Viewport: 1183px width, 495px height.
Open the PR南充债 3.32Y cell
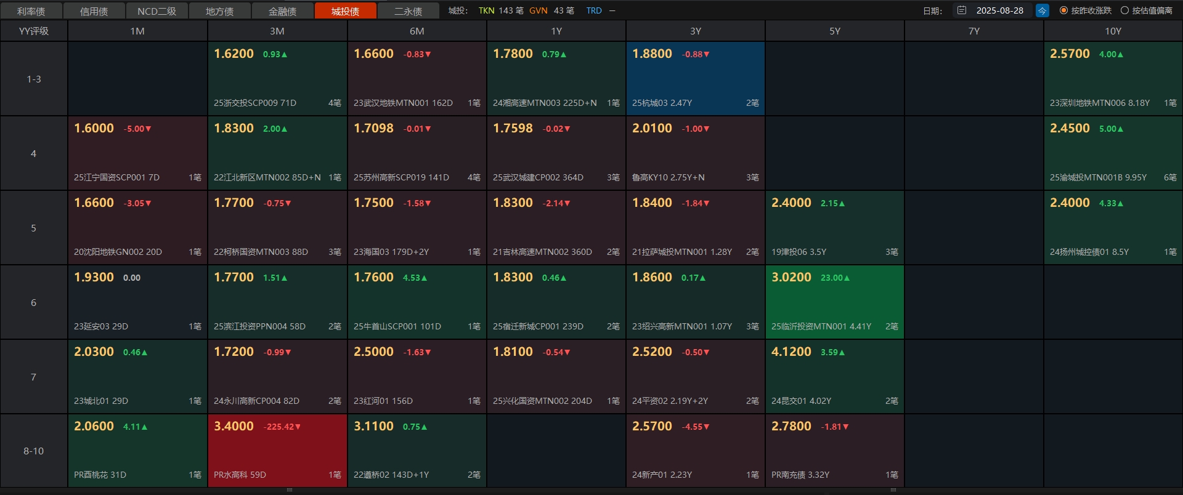835,451
